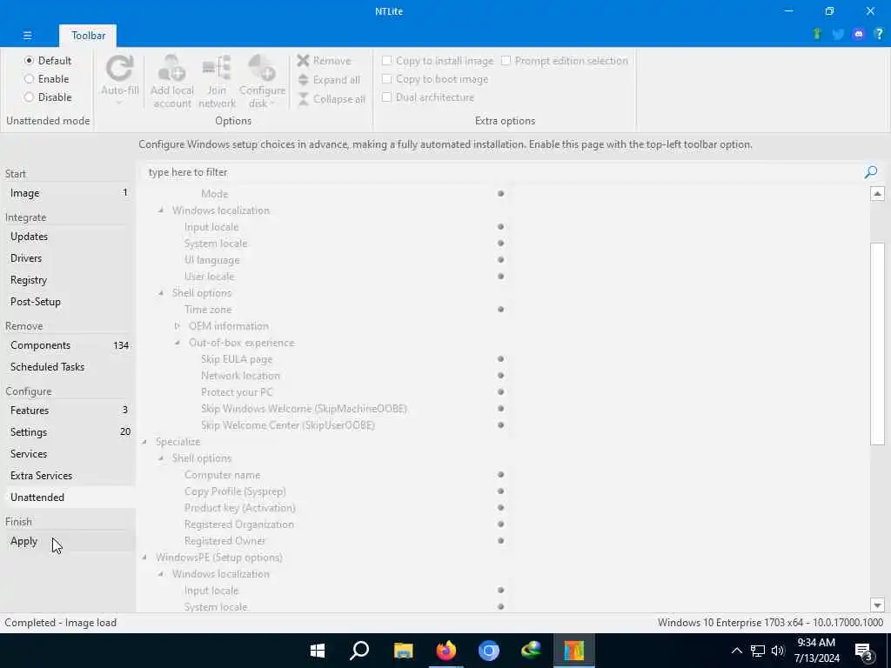Click the tree vertical scrollbar thumb

pos(877,344)
